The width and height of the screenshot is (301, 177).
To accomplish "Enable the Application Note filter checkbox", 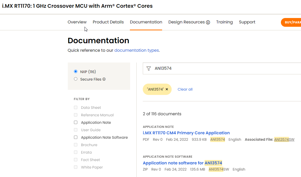I will pyautogui.click(x=76, y=122).
